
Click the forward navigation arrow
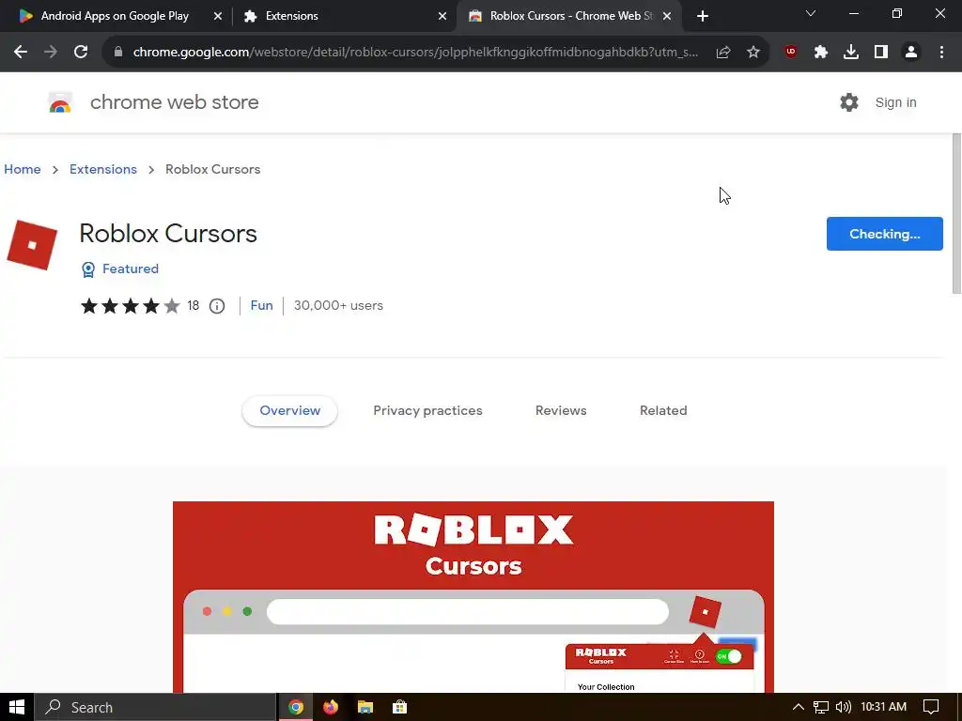click(51, 53)
